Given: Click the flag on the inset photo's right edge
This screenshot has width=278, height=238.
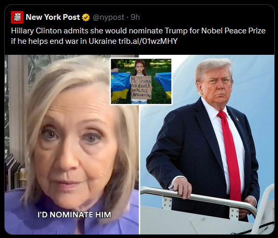Looking at the screenshot, I should [x=164, y=85].
